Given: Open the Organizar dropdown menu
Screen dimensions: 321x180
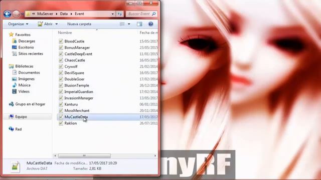Looking at the screenshot, I should click(18, 24).
